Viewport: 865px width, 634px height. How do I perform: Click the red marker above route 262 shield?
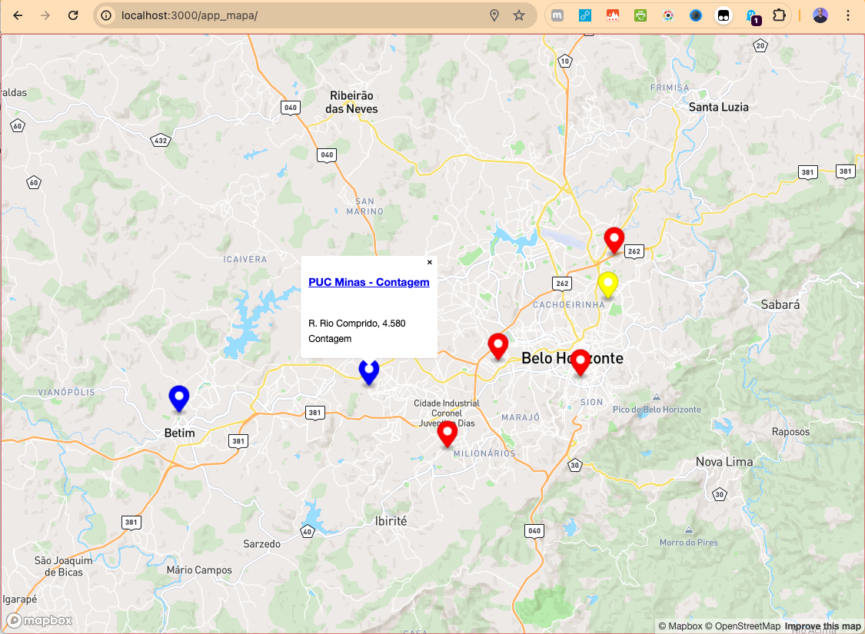[x=614, y=241]
